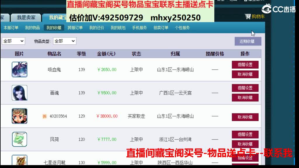299x168 pixels.
Task: Click the red price ￥38000.00 link
Action: coord(106,116)
